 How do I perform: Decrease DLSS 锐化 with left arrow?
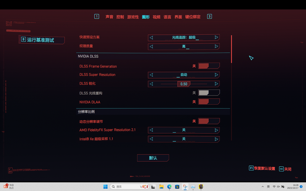point(151,84)
